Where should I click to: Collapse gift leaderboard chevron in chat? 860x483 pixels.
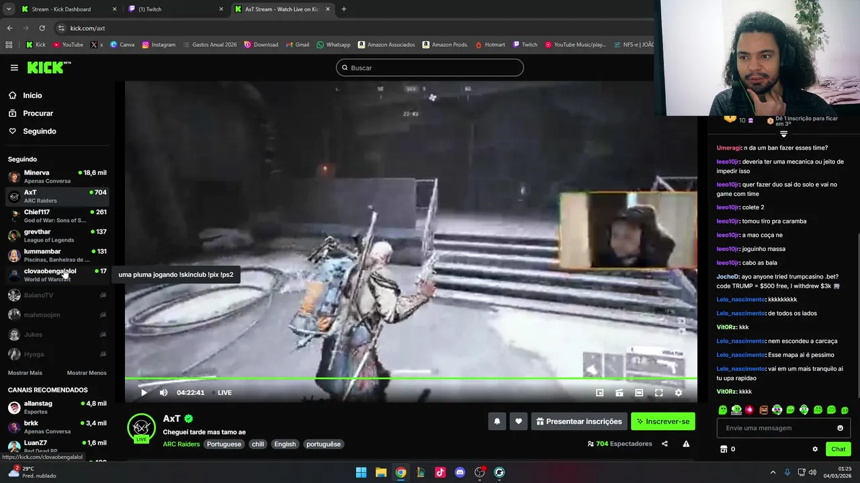click(x=783, y=134)
